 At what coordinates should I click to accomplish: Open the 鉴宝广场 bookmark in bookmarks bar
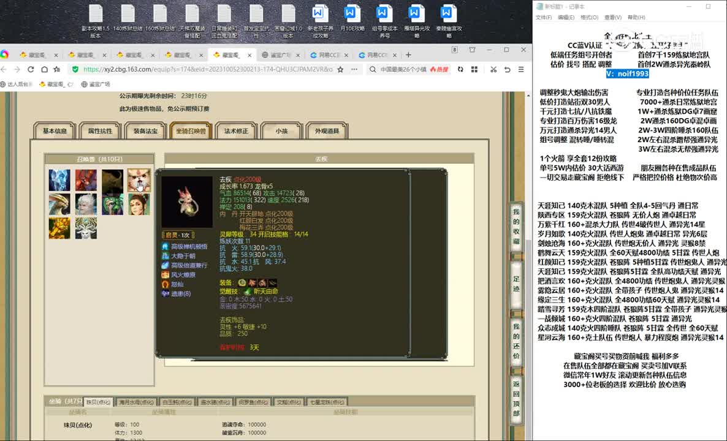tap(96, 85)
